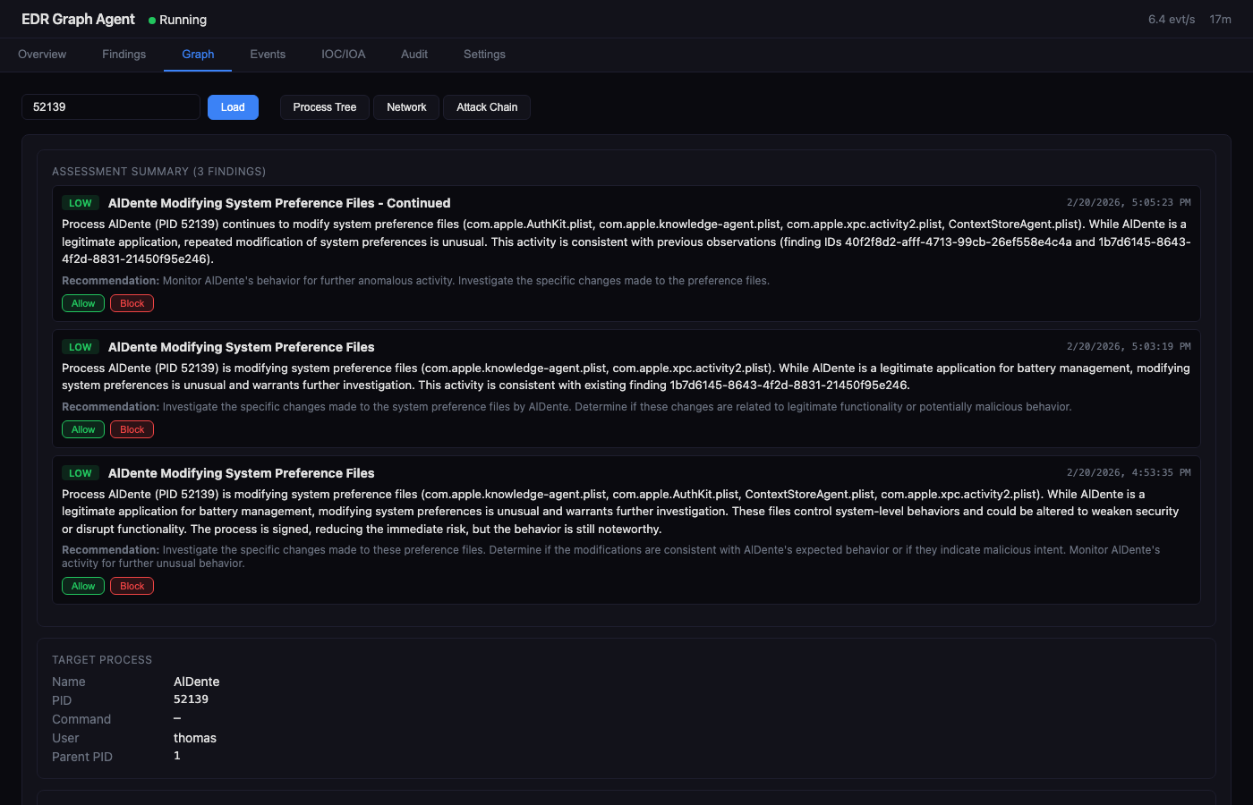Image resolution: width=1253 pixels, height=805 pixels.
Task: Click the Command row label
Action: click(81, 719)
